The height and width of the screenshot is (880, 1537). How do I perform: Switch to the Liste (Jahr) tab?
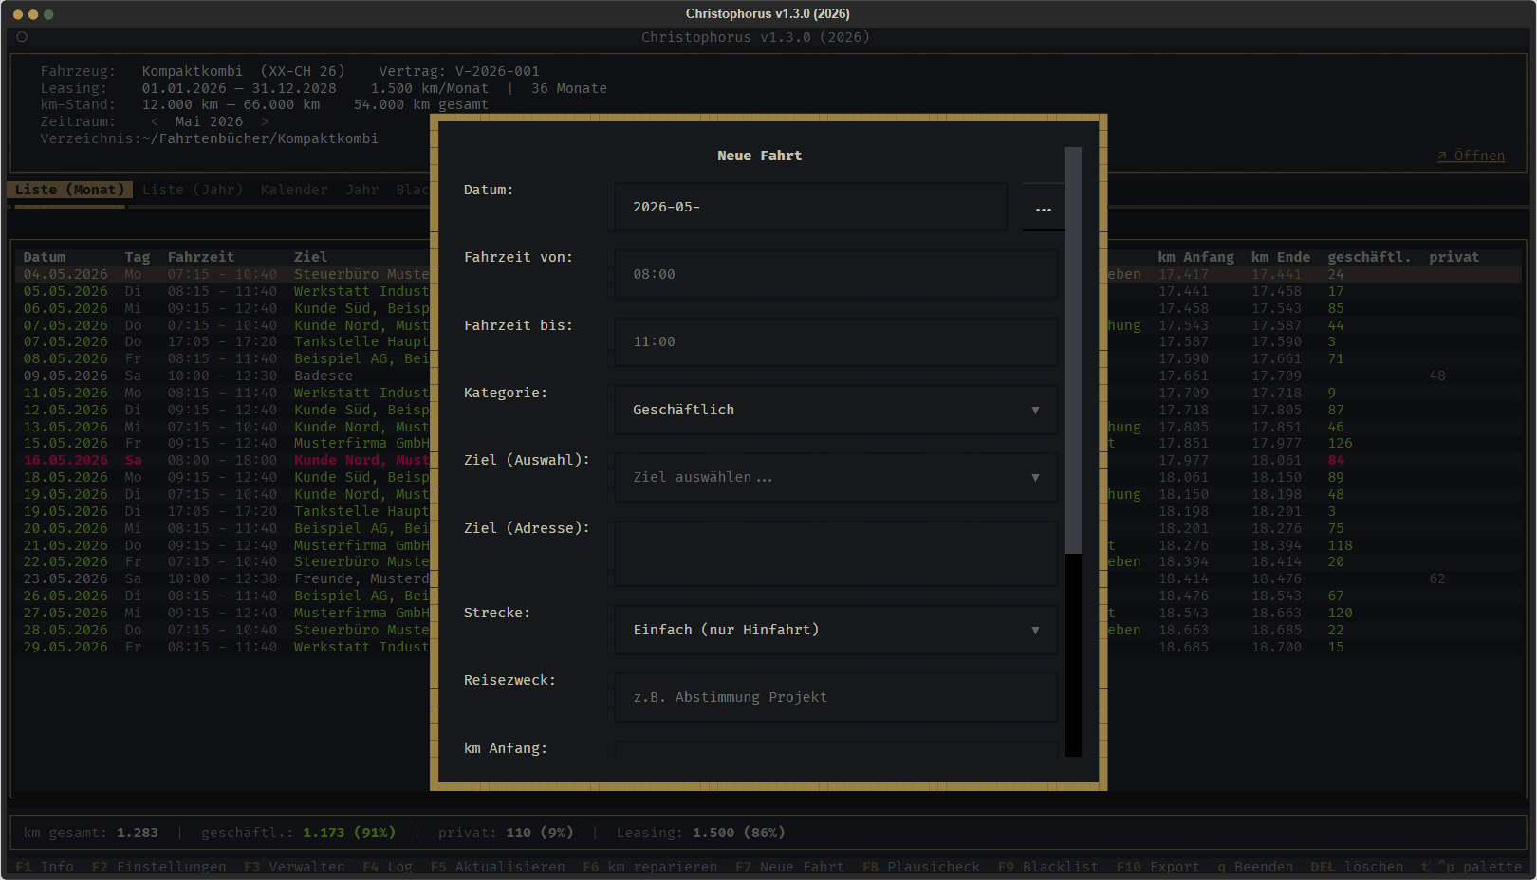tap(193, 190)
